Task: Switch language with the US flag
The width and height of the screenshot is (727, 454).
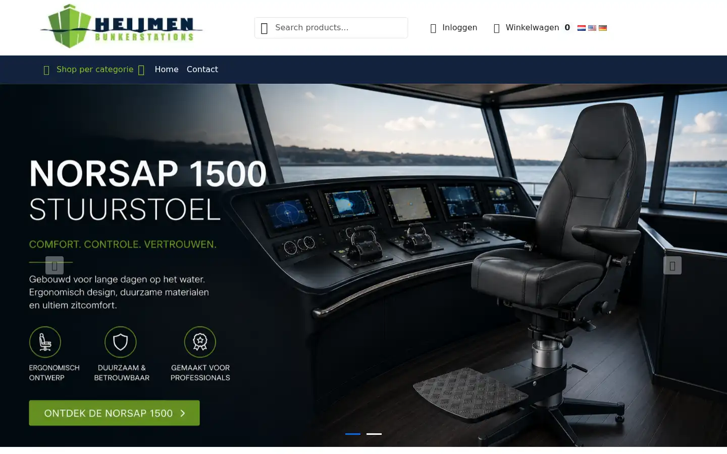Action: [592, 28]
